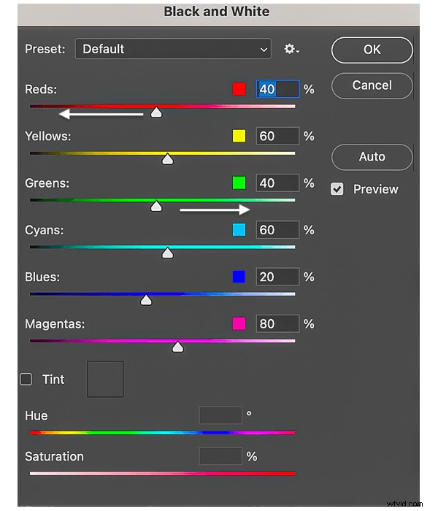Viewport: 438px width, 511px height.
Task: Click the Reds slider handle
Action: pyautogui.click(x=156, y=112)
